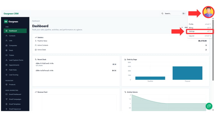Click the OG Ourgreen logo badge
Screen dimensions: 215x121
(x=6, y=22)
